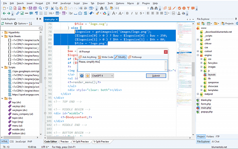Collapse the Style Sheets tree node
Screen dimensions: 238x149
3,36
